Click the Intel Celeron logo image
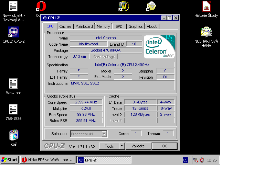 pyautogui.click(x=159, y=47)
